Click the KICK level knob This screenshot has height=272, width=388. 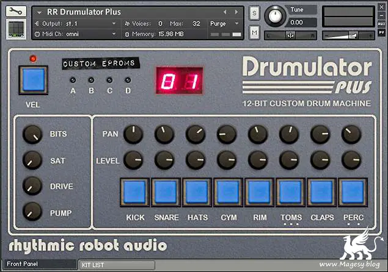click(133, 160)
